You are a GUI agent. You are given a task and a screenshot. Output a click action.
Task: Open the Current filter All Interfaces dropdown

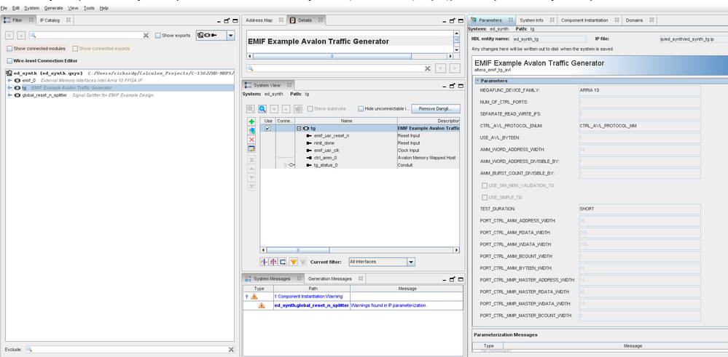pyautogui.click(x=411, y=262)
